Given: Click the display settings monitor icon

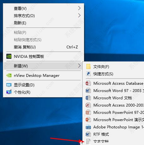Looking at the screenshot, I should pos(9,85).
